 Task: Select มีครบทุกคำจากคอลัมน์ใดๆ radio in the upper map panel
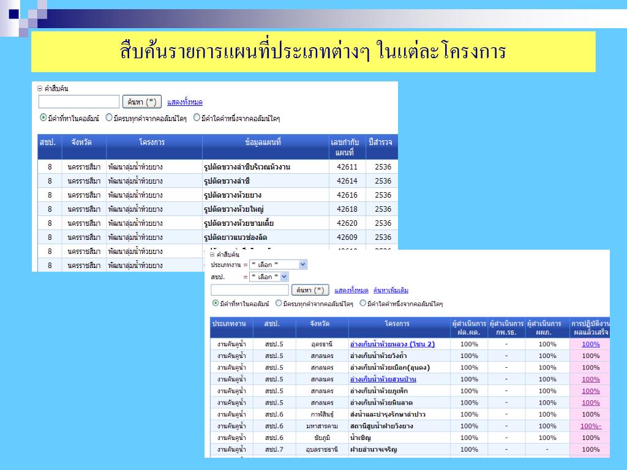click(109, 118)
